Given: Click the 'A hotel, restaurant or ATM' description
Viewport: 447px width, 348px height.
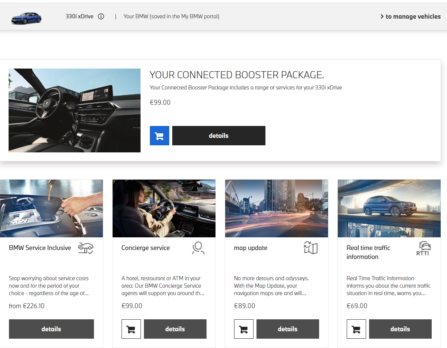Looking at the screenshot, I should 163,285.
